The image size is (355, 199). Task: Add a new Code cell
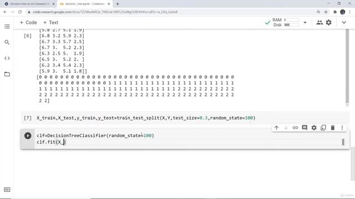tap(28, 23)
